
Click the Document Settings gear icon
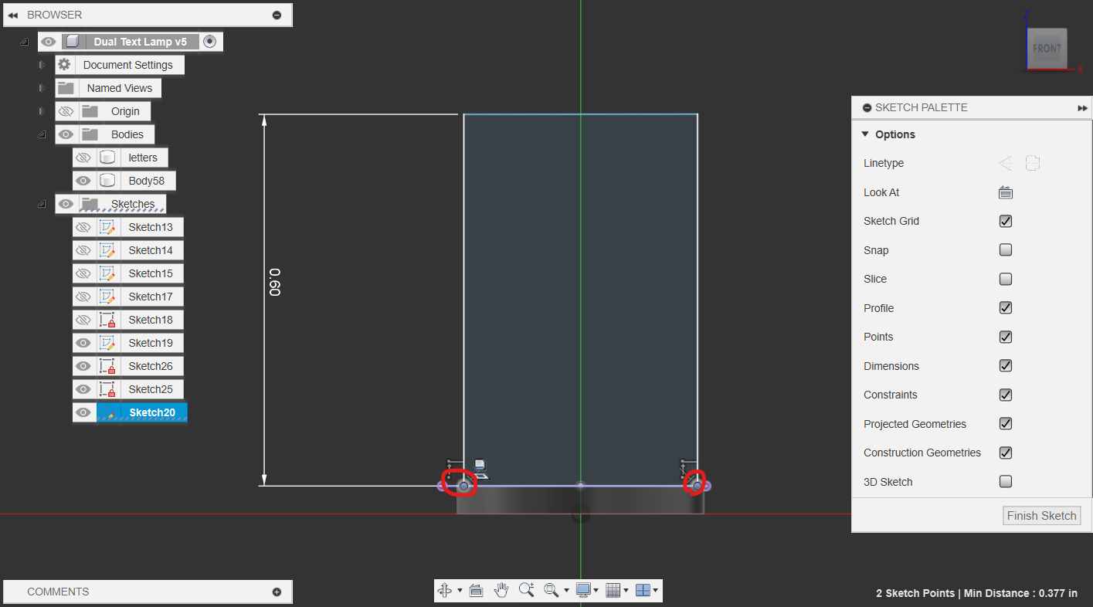click(x=64, y=65)
